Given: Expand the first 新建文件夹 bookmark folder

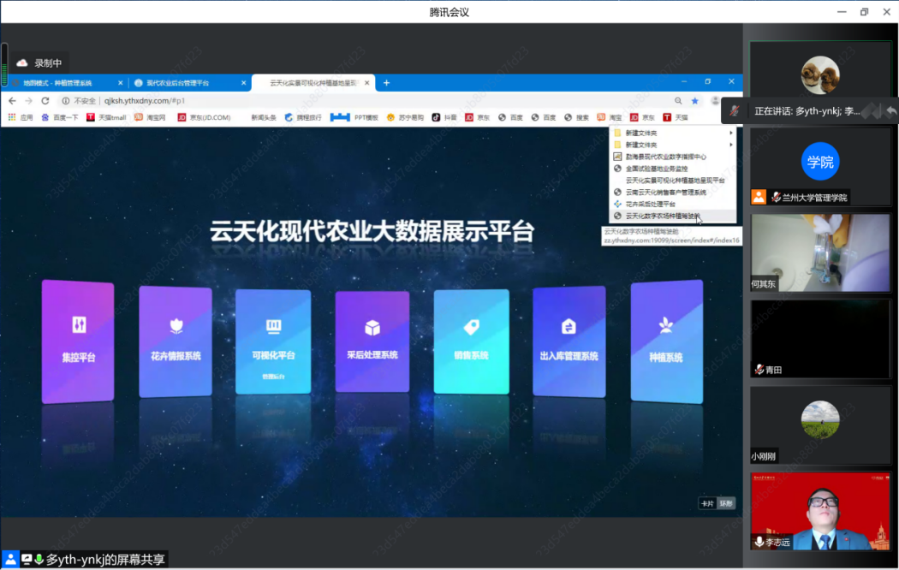Looking at the screenshot, I should click(x=672, y=134).
